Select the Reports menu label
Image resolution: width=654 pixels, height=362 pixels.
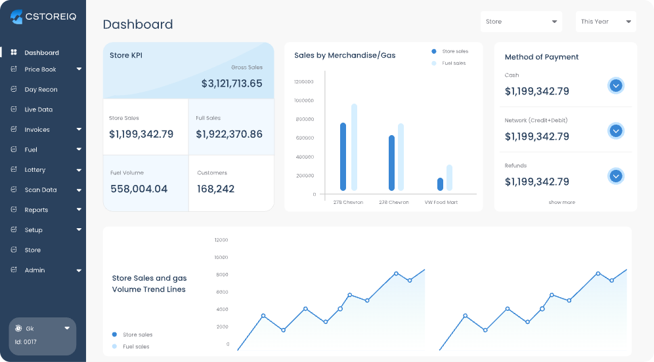point(36,210)
